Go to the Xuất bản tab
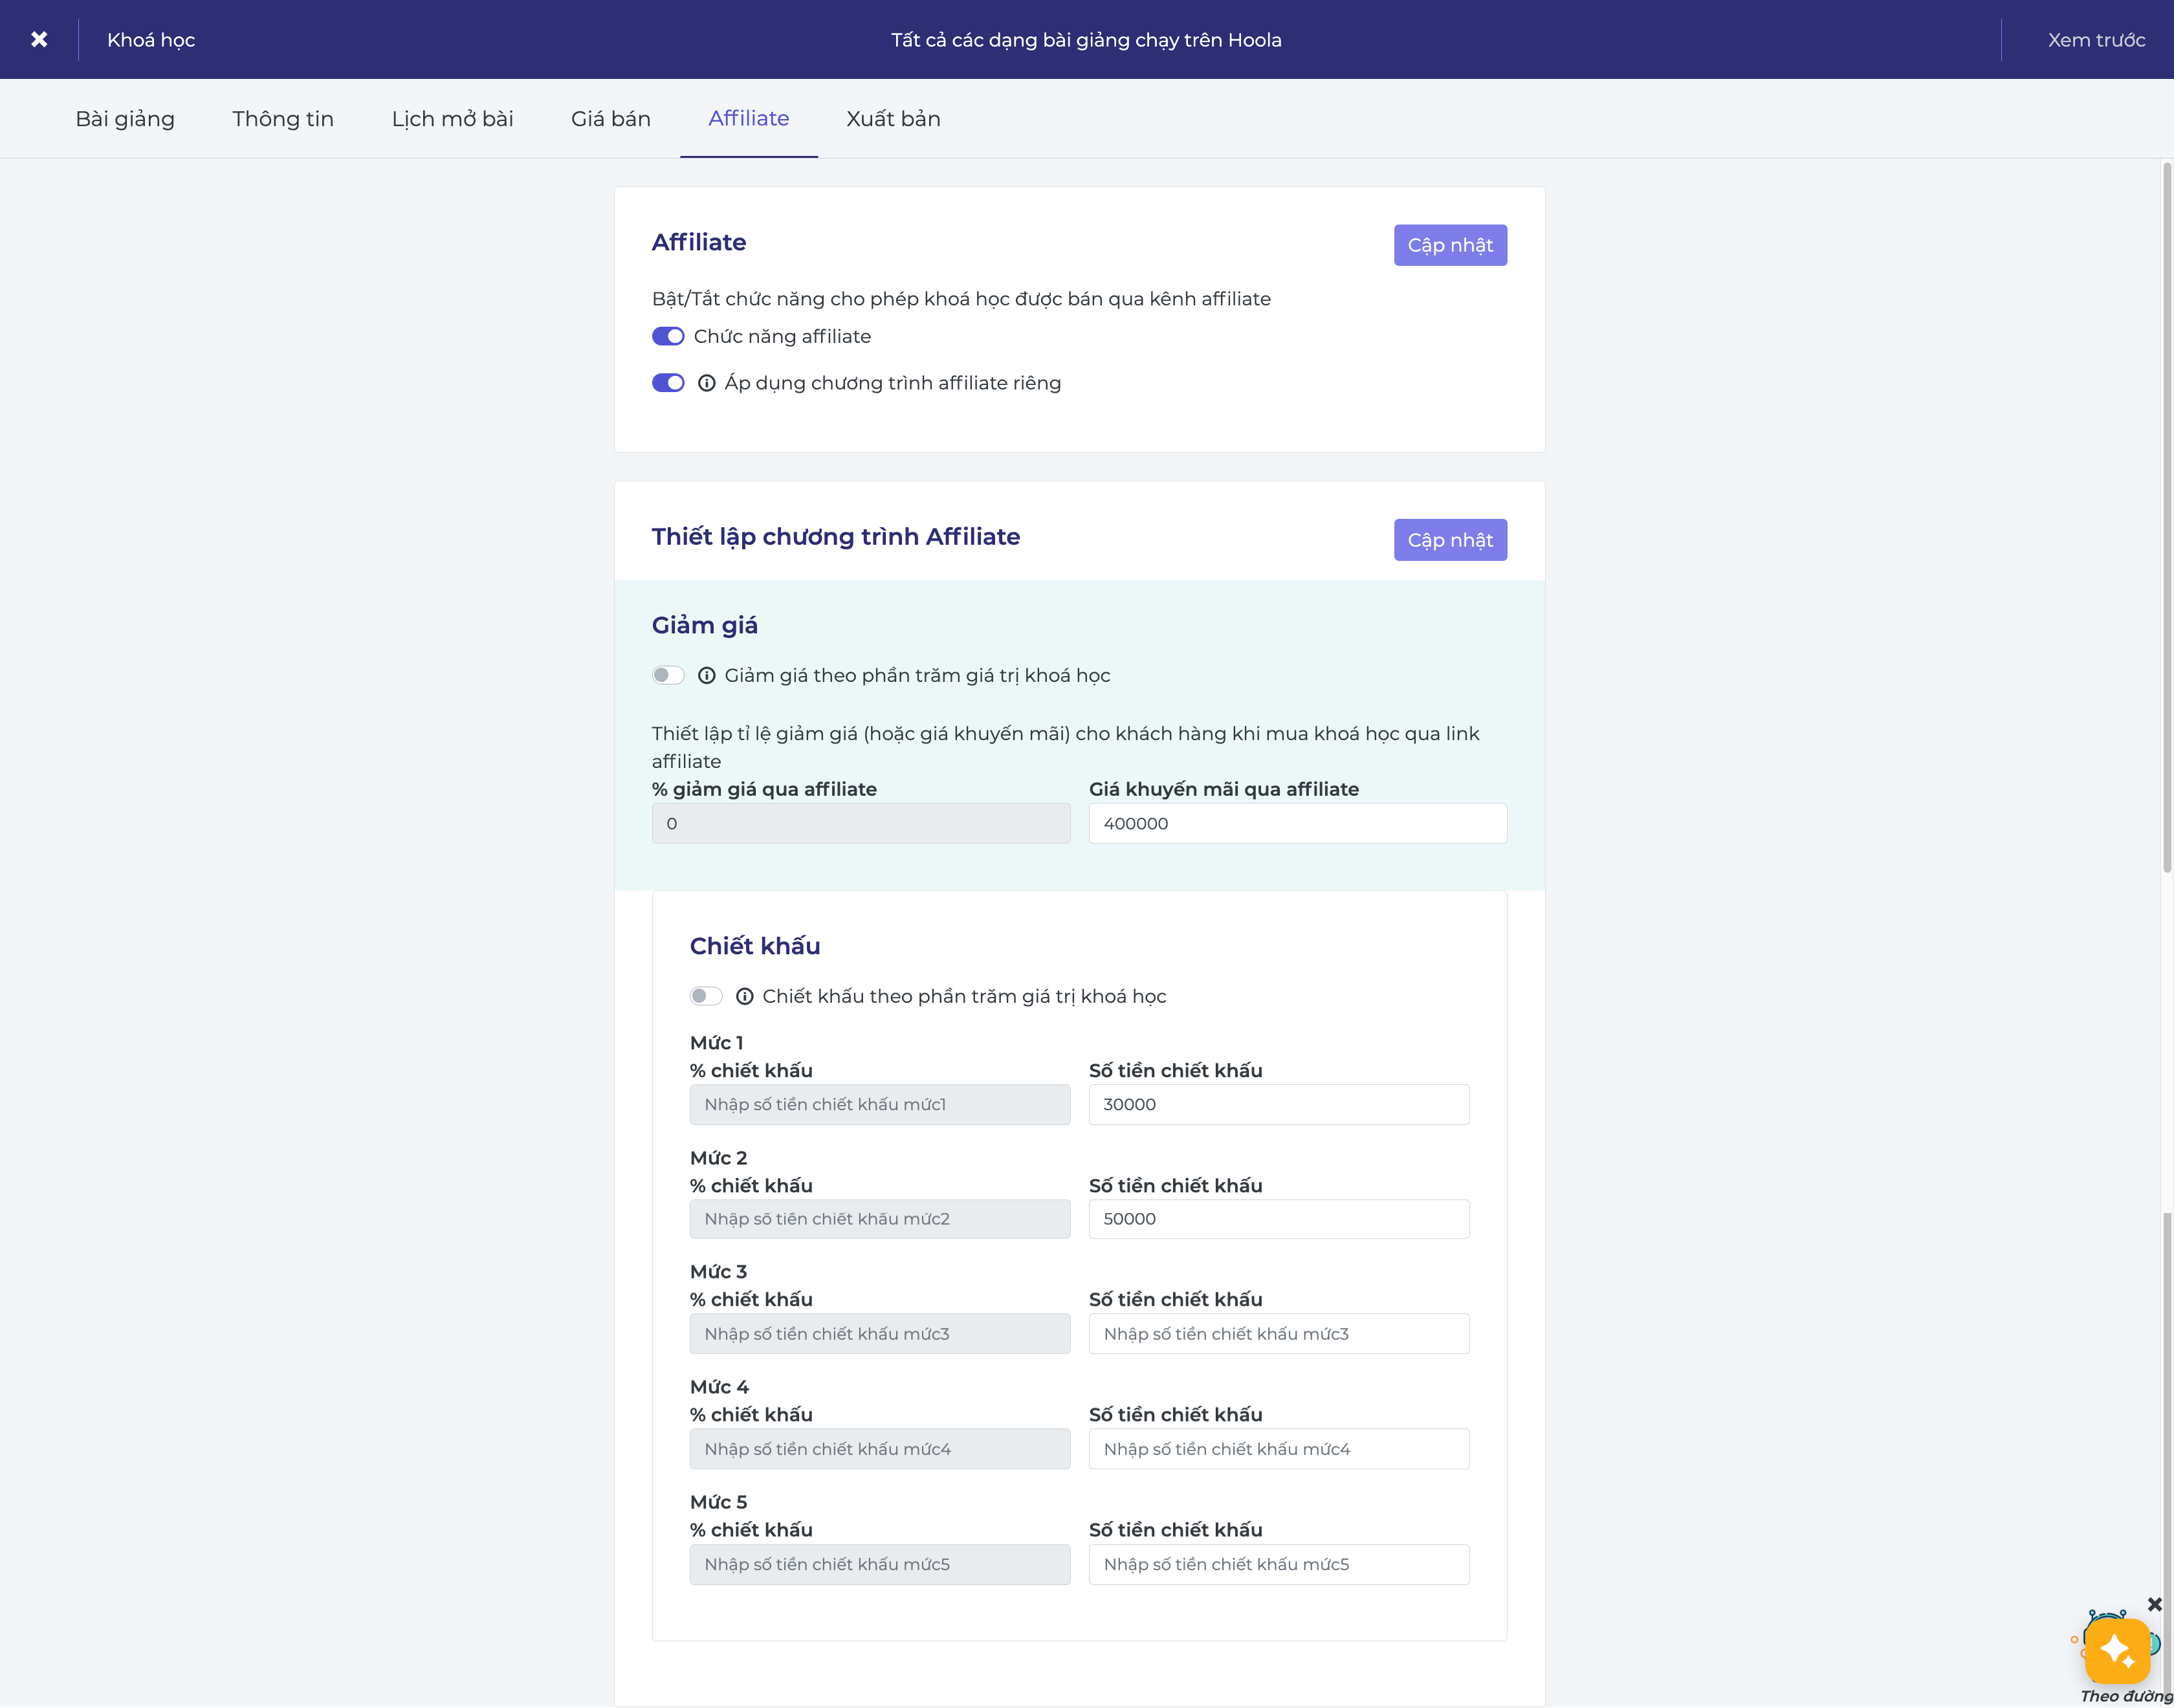This screenshot has height=1708, width=2174. tap(893, 118)
